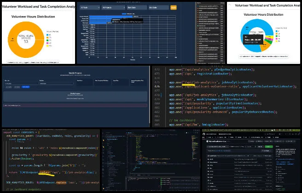Click ENDPOINTS in the export const line
The width and height of the screenshot is (302, 193).
point(27,132)
